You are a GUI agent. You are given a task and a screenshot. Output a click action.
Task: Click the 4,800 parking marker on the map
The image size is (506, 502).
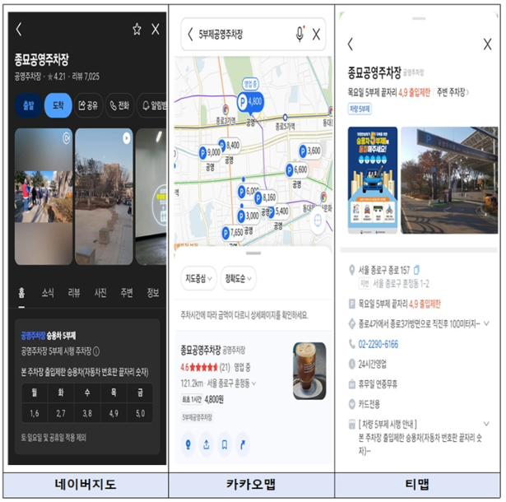pos(249,101)
